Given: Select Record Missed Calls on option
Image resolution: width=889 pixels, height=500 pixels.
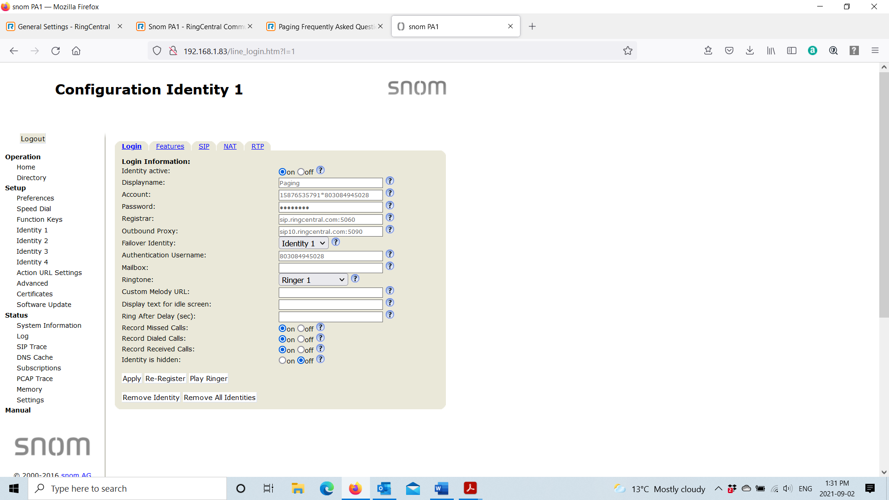Looking at the screenshot, I should point(282,328).
